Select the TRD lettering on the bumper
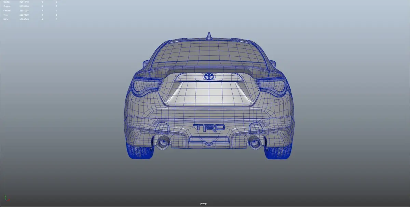 tap(209, 128)
